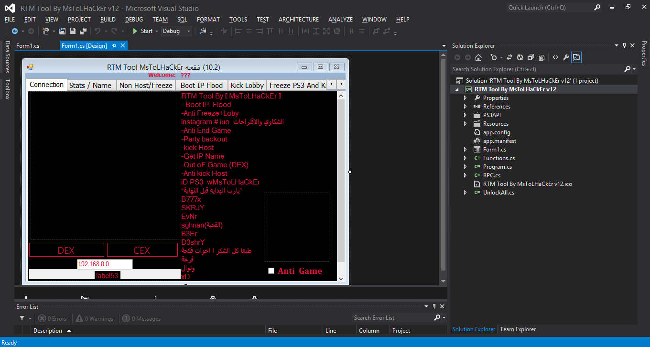This screenshot has height=347, width=650.
Task: Click the Save All toolbar icon
Action: 83,31
